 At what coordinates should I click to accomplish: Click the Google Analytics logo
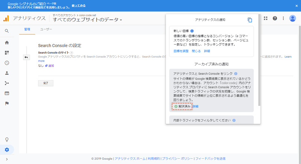[6, 18]
